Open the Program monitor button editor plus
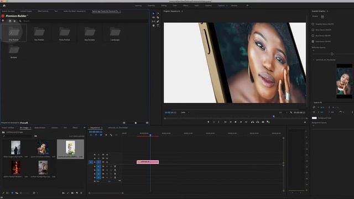354x199 pixels. [x=305, y=122]
